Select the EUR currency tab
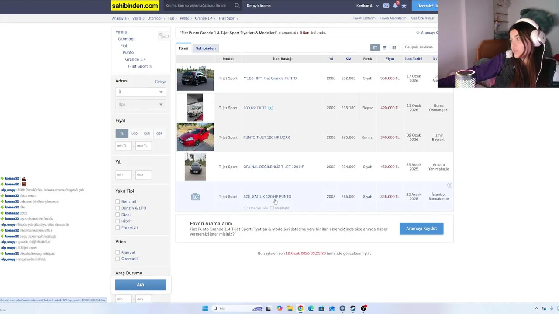This screenshot has height=314, width=559. (147, 133)
